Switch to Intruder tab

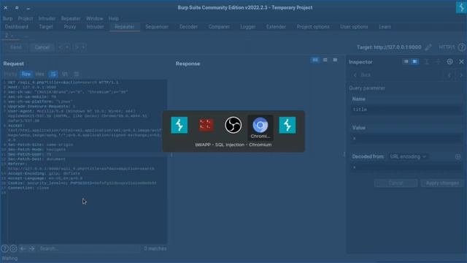pos(95,27)
